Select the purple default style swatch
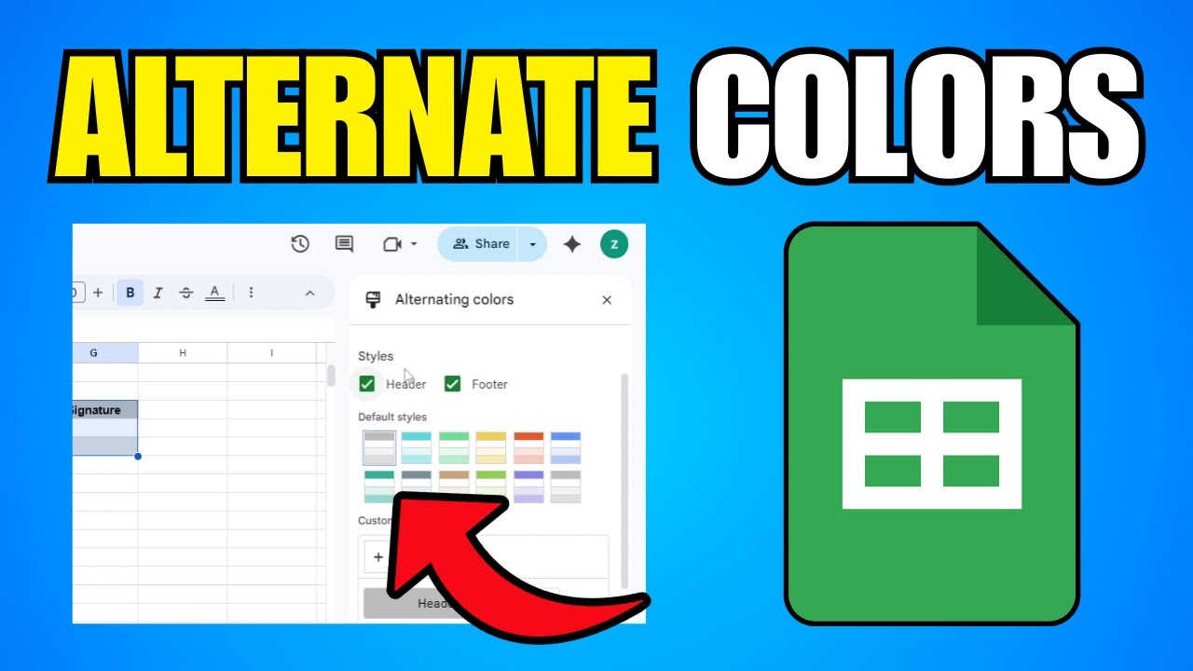This screenshot has width=1193, height=671. point(528,486)
